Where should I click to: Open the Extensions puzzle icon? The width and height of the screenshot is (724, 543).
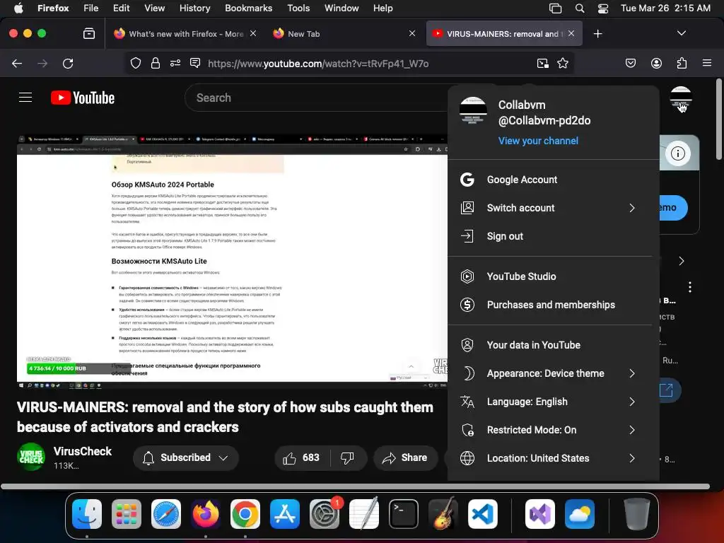682,63
